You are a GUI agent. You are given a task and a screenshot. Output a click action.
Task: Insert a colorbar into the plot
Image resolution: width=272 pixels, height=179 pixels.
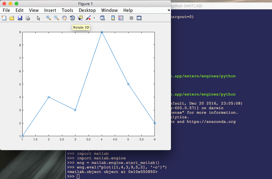click(x=112, y=18)
